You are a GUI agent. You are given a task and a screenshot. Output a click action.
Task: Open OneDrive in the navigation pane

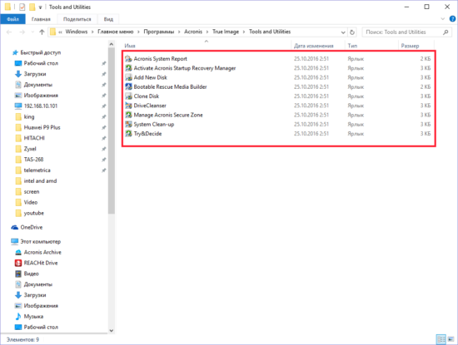pos(32,227)
